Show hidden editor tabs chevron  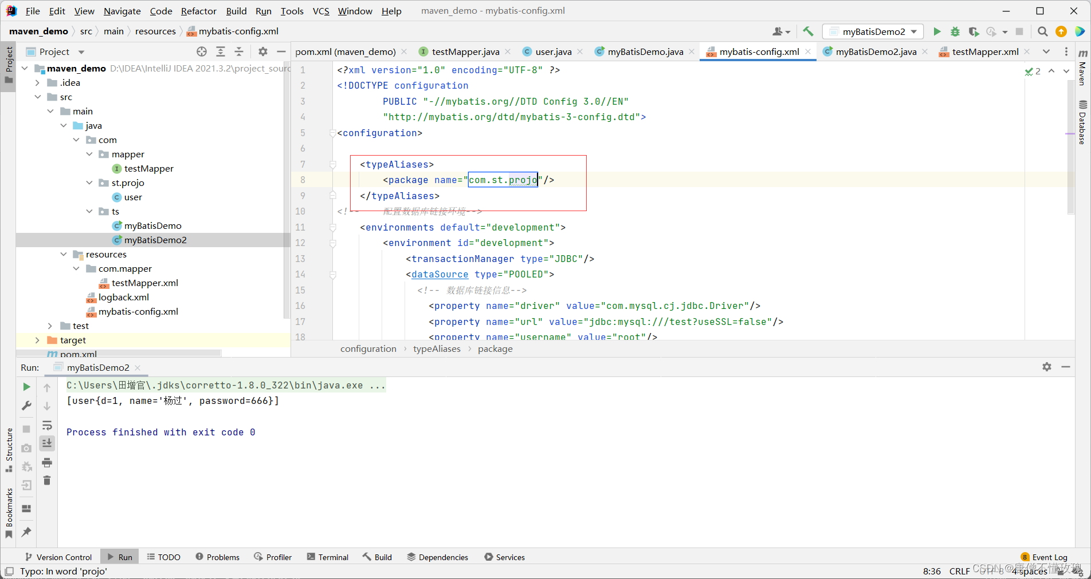point(1046,51)
